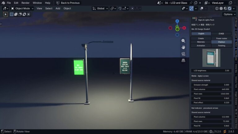238x134 pixels.
Task: Click the blue Z axis gizmo handle
Action: (x=177, y=21)
